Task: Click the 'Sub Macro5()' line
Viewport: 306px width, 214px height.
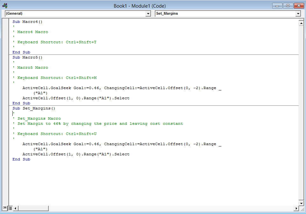Action: click(x=27, y=57)
